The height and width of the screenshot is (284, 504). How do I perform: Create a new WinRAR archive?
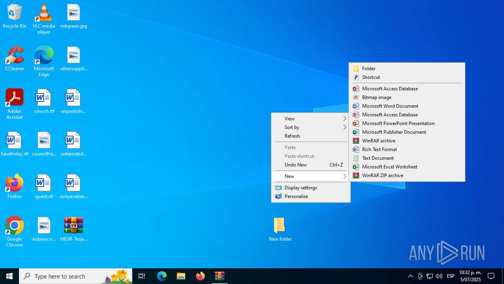407,141
